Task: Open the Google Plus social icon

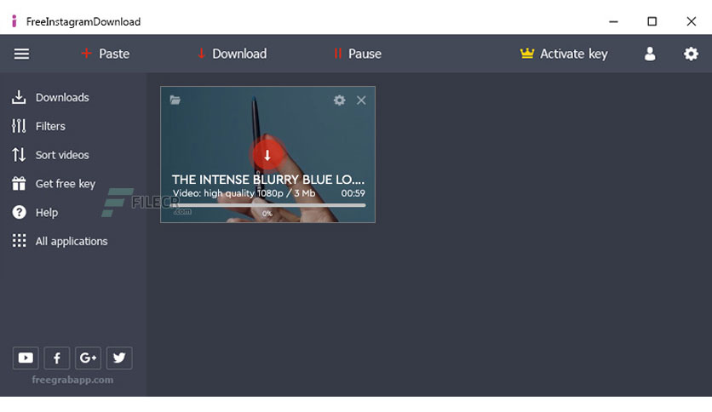Action: pos(88,358)
